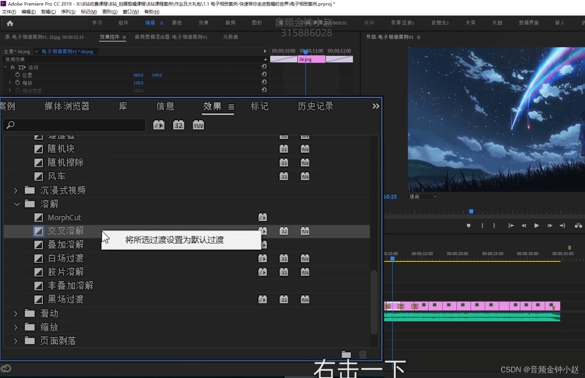Viewport: 585px width, 378px height.
Task: Open the 效果 panel menu icon
Action: click(231, 107)
